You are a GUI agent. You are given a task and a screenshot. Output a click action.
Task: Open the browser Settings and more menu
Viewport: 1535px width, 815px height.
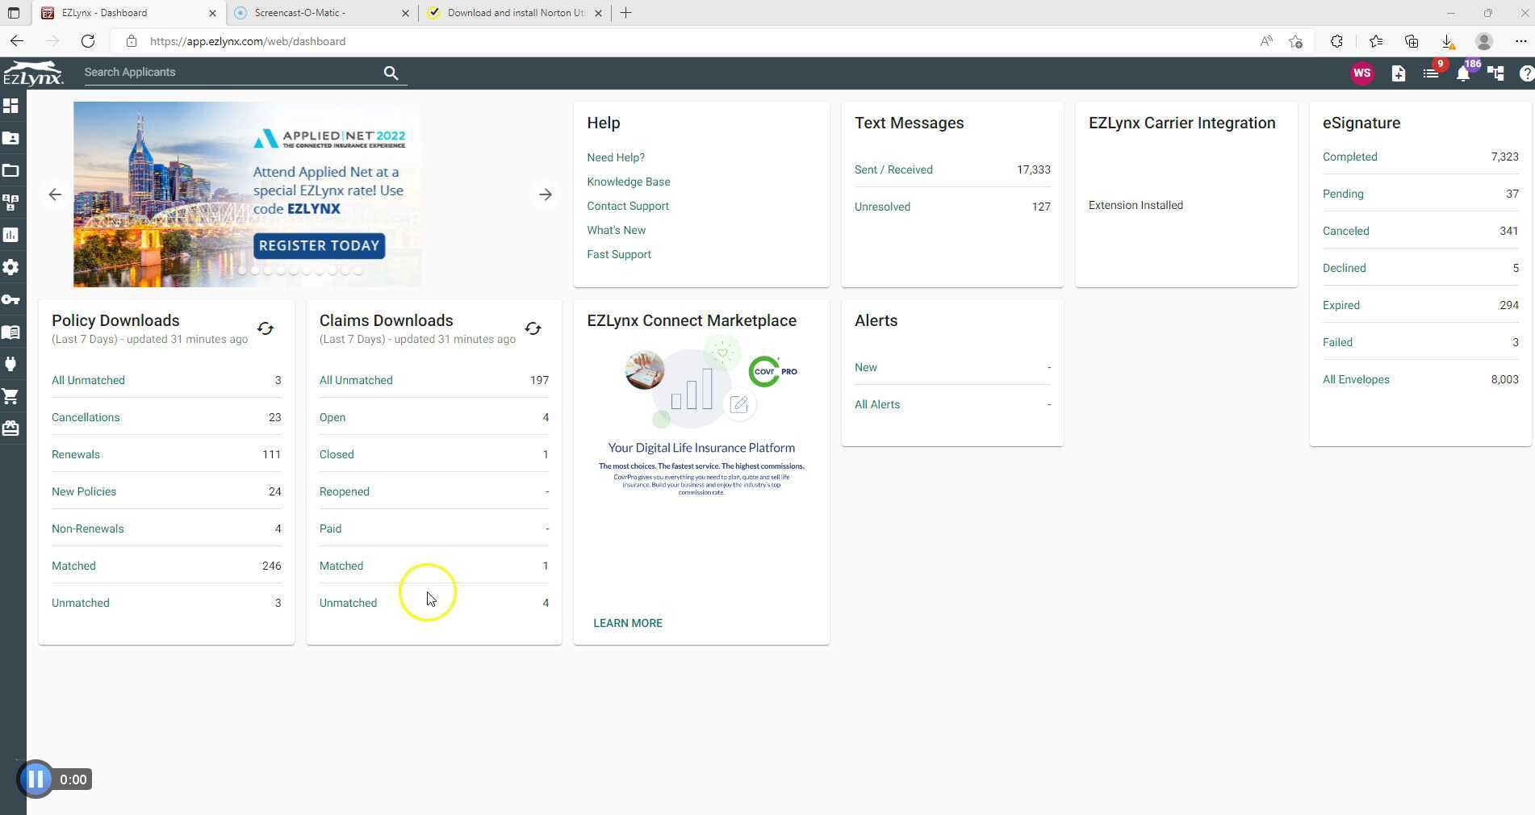click(1521, 41)
